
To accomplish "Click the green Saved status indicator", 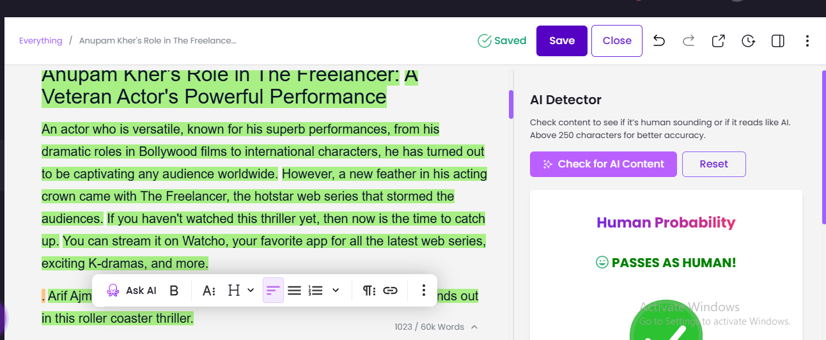I will coord(502,41).
